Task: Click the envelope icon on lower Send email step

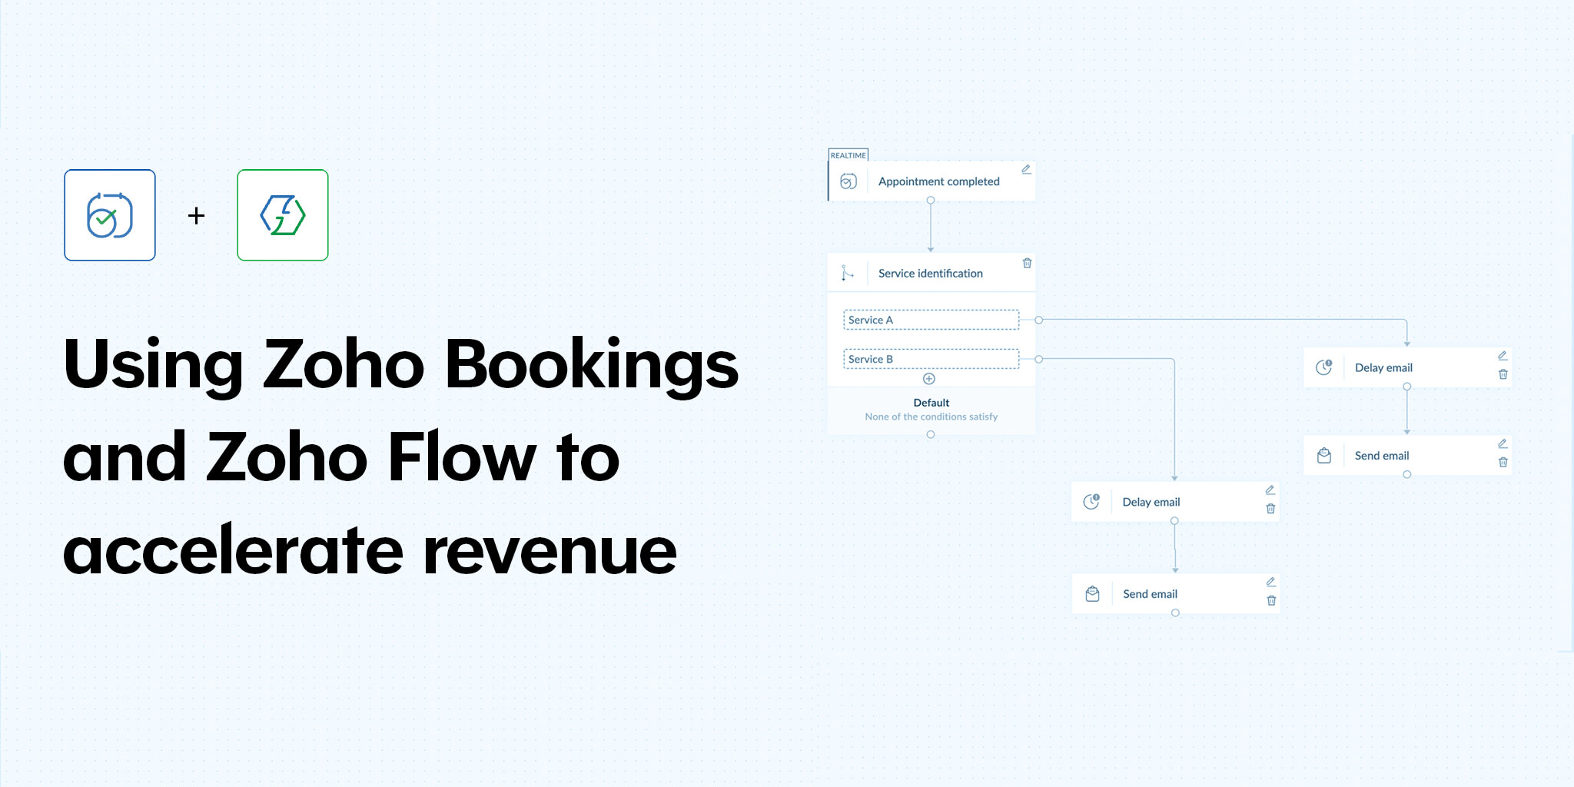Action: point(1092,593)
